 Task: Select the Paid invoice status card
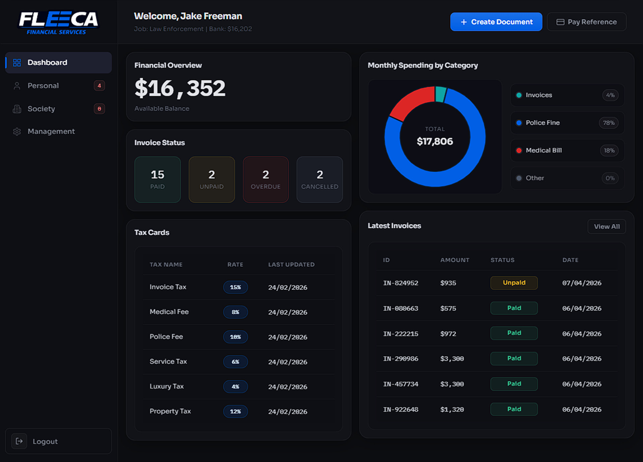(157, 179)
